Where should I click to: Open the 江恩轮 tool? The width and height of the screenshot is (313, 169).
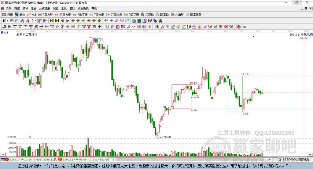pyautogui.click(x=147, y=15)
